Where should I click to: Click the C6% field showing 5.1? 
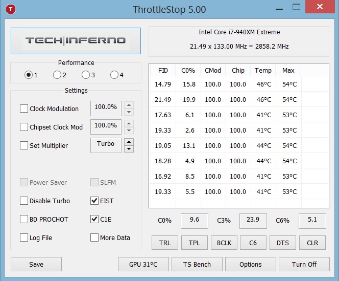click(312, 221)
